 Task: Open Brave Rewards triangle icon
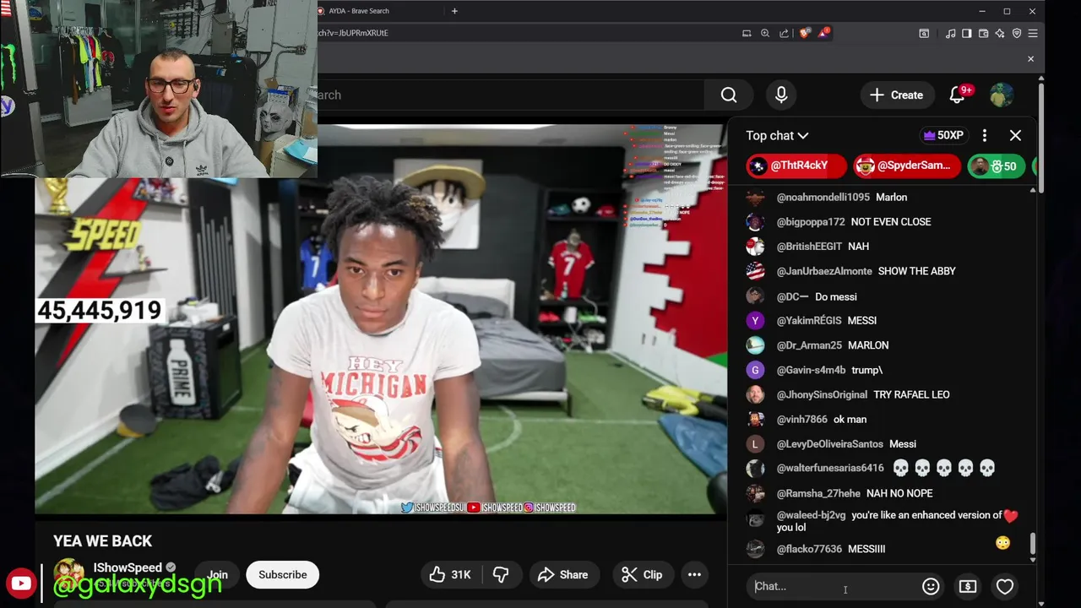click(x=823, y=33)
